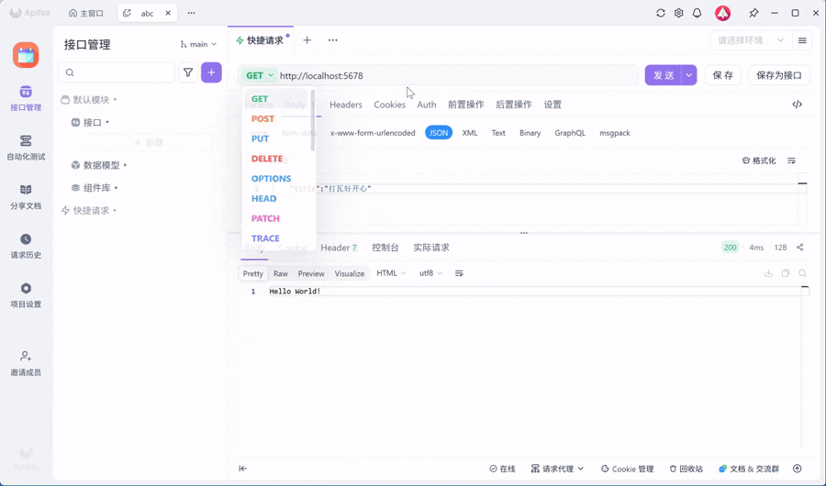Open 文档 & 交流群 link
This screenshot has width=826, height=486.
click(749, 469)
